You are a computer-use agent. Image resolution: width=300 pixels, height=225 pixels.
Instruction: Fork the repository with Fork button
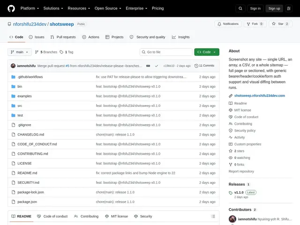pyautogui.click(x=255, y=24)
